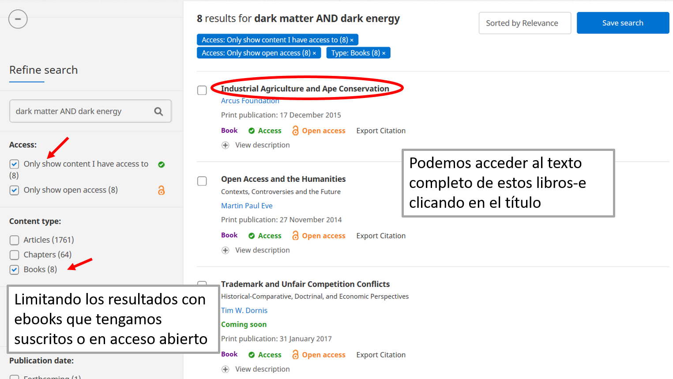Check the Chapters (64) content type
Screen dimensions: 673x379
[x=15, y=255]
